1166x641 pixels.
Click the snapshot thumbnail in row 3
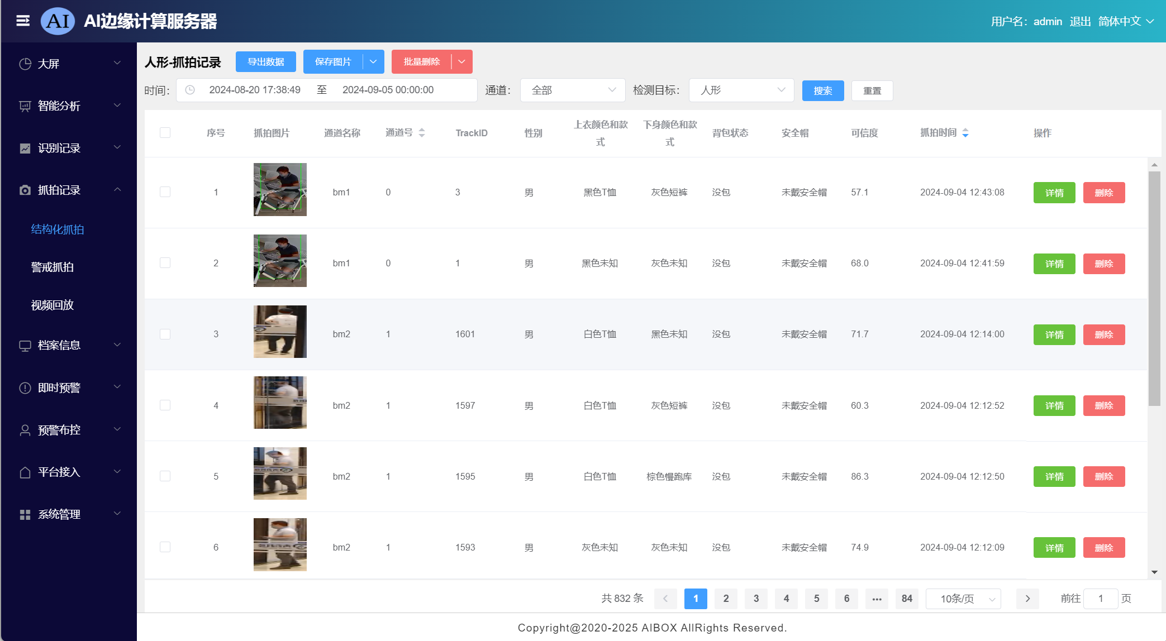click(280, 332)
